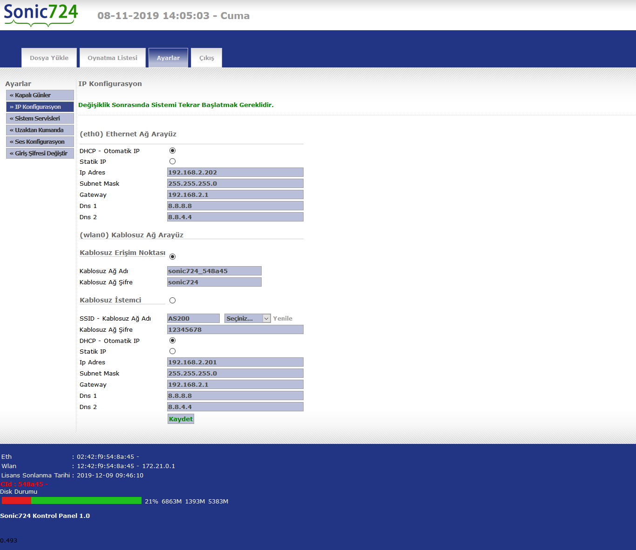Click the Kablosuz Ağ Adı field sonic724_548a45
This screenshot has height=550, width=636.
point(214,271)
